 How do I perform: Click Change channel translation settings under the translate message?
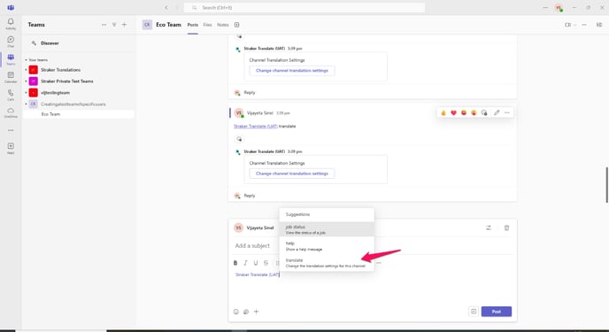(x=292, y=174)
